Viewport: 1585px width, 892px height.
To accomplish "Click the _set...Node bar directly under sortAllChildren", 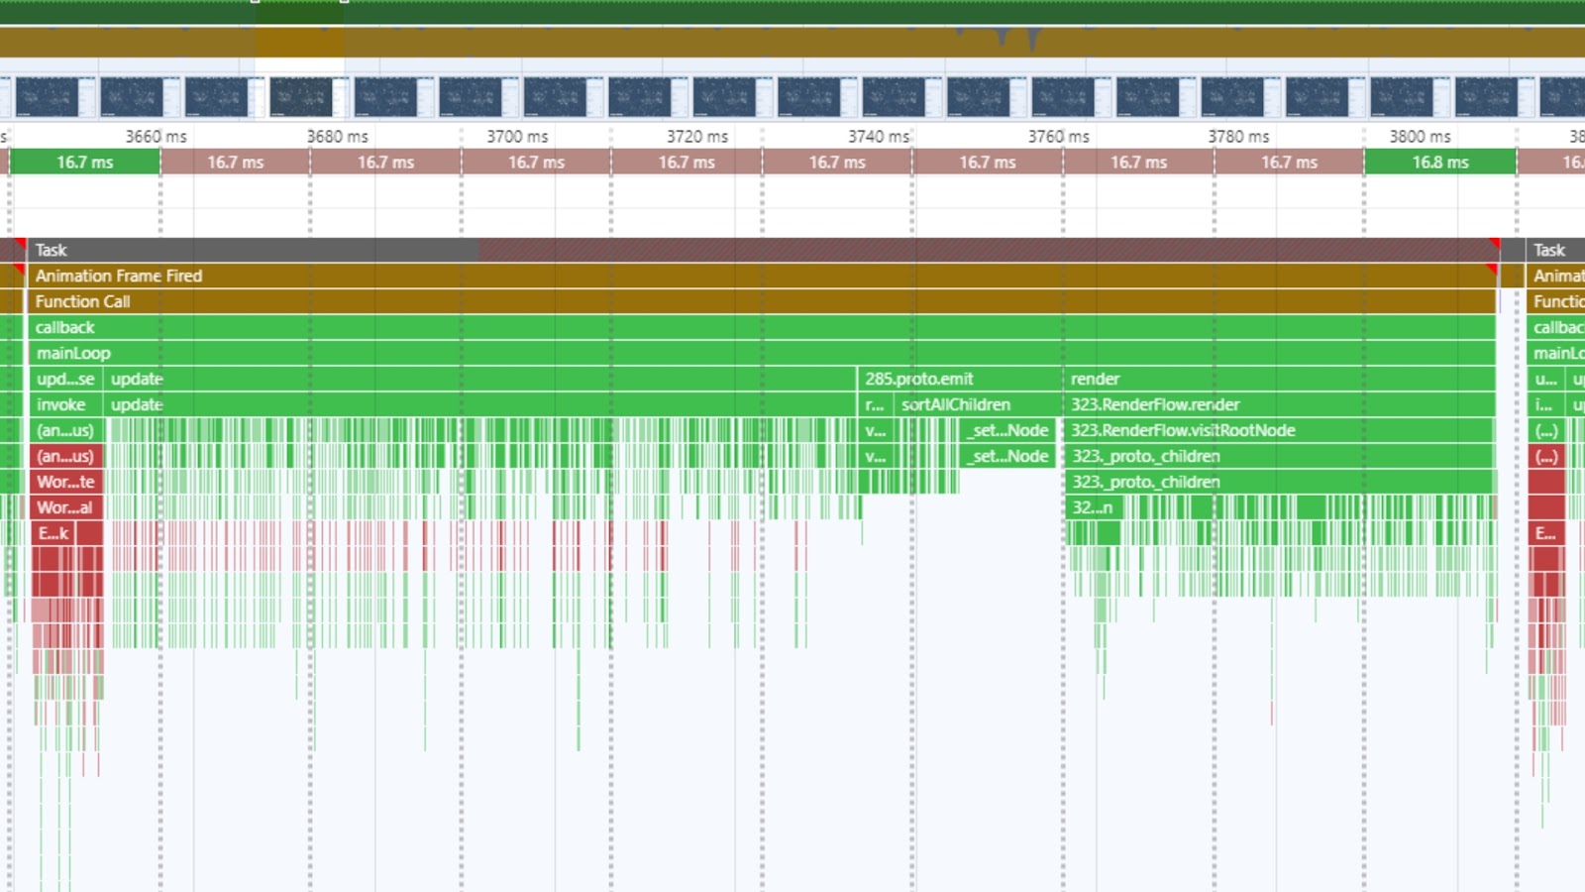I will tap(1007, 430).
